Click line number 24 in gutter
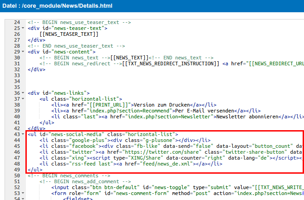Screen dimensions: 304x200 pyautogui.click(x=17, y=22)
